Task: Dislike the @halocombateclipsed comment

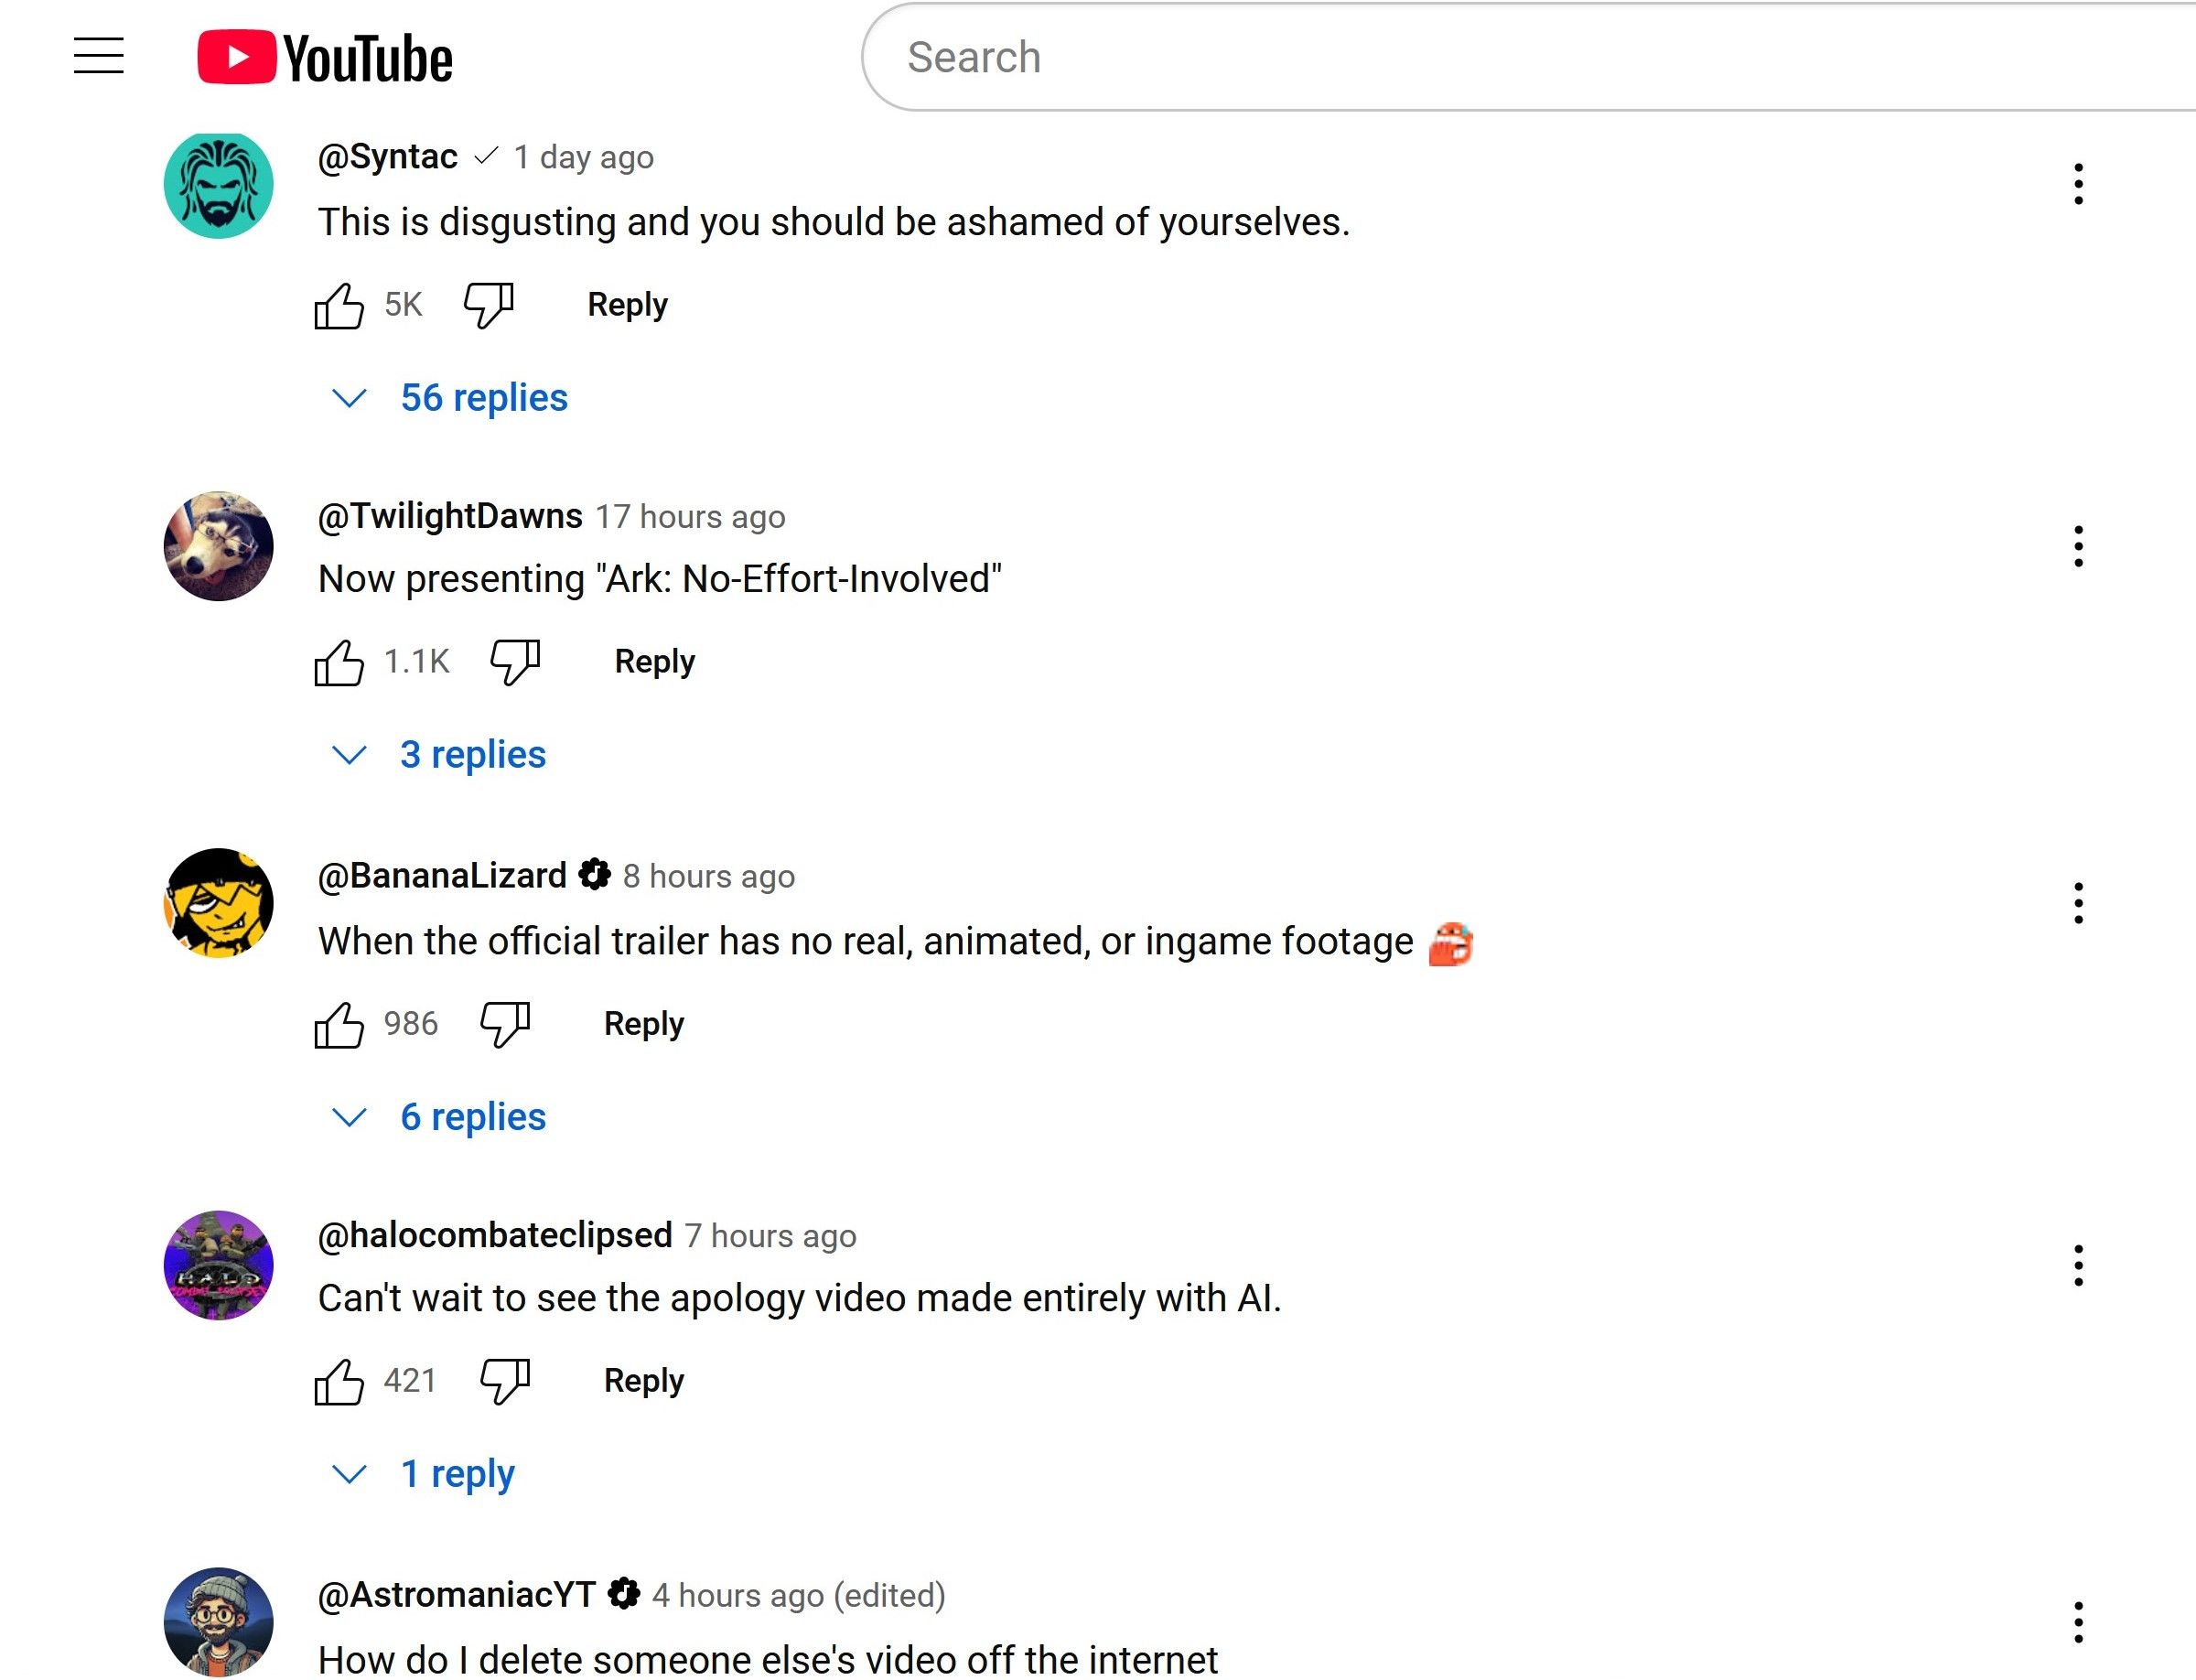Action: (505, 1381)
